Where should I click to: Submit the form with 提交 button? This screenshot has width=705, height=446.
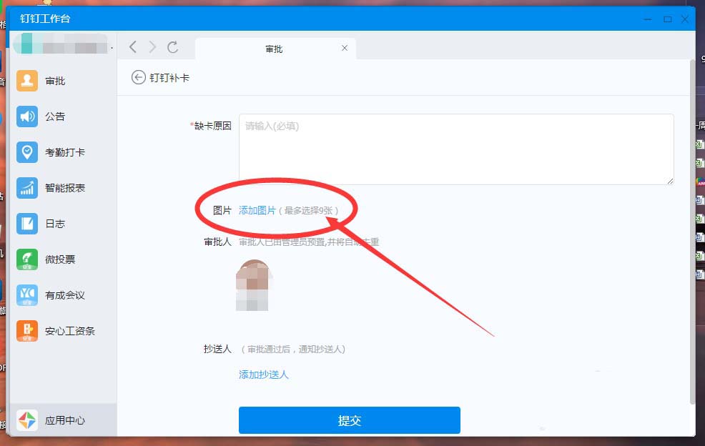[350, 420]
